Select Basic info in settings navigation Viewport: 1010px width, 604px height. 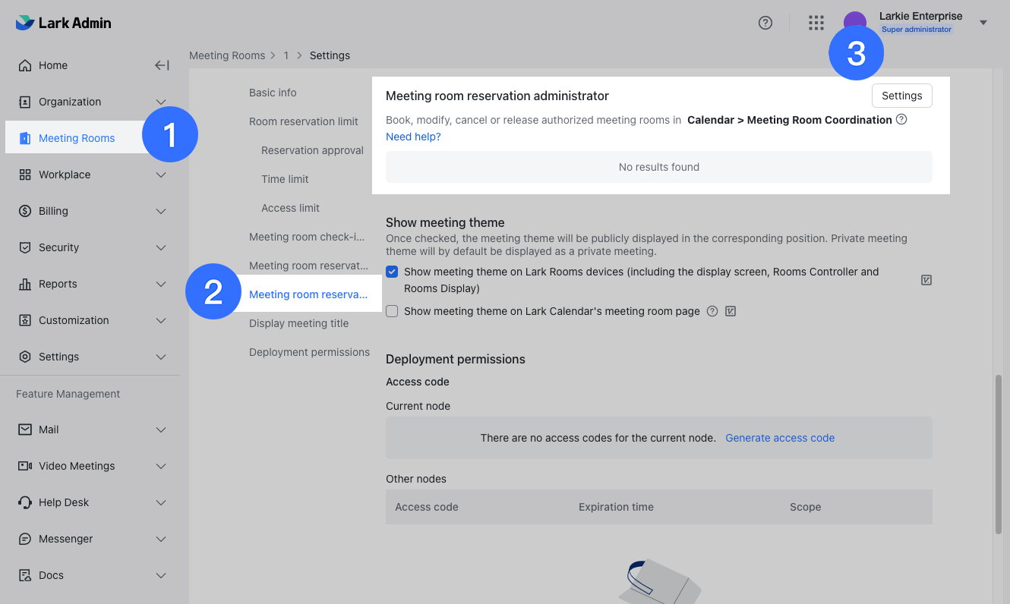(x=273, y=93)
